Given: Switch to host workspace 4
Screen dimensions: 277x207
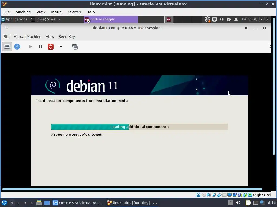Looking at the screenshot, I should click(32, 203).
